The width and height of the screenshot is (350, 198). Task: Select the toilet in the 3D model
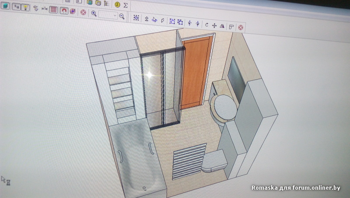[x=214, y=161]
